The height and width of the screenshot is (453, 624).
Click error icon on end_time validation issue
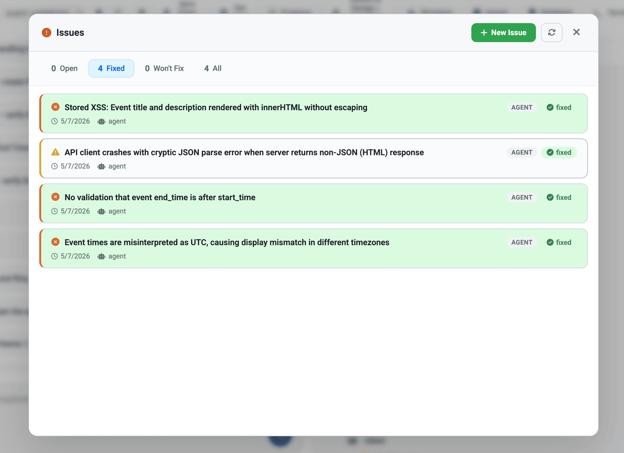pos(55,197)
